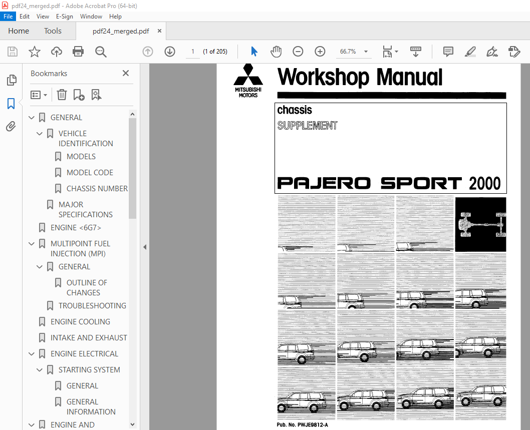Close the Bookmarks panel
The image size is (530, 430).
pyautogui.click(x=126, y=73)
